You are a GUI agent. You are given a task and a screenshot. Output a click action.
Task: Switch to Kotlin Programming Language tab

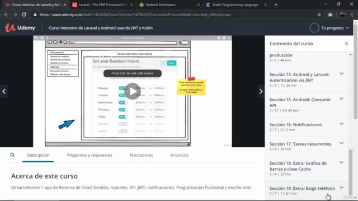point(236,4)
